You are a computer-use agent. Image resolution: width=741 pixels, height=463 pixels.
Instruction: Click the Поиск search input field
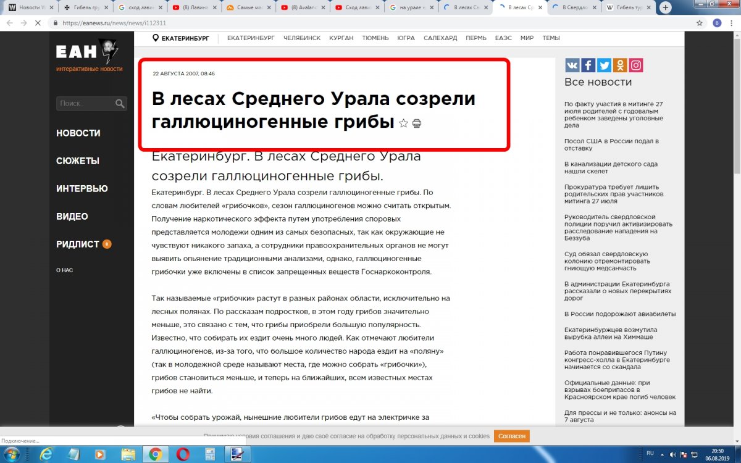85,104
